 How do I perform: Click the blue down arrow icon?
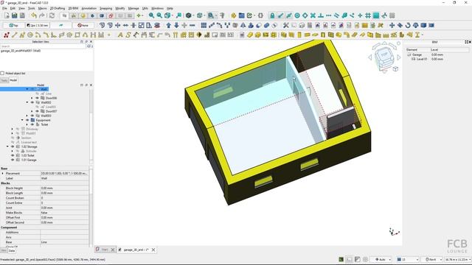pos(176,25)
